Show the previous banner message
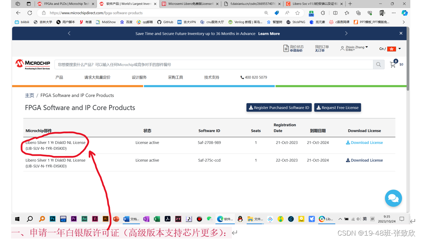Viewport: 421px width, 240px height. click(x=69, y=33)
